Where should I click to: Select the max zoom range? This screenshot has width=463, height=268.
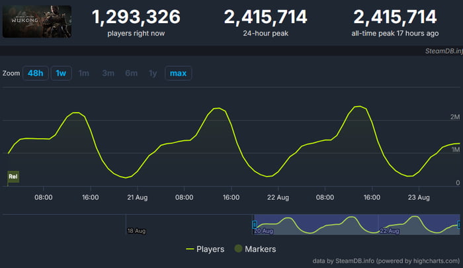[179, 73]
